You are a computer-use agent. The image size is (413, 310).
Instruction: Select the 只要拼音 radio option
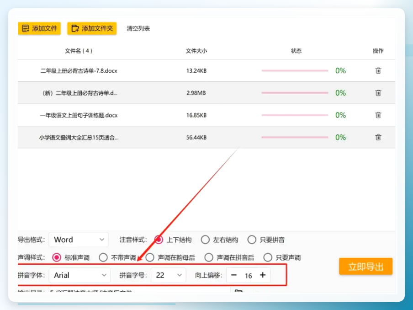252,240
